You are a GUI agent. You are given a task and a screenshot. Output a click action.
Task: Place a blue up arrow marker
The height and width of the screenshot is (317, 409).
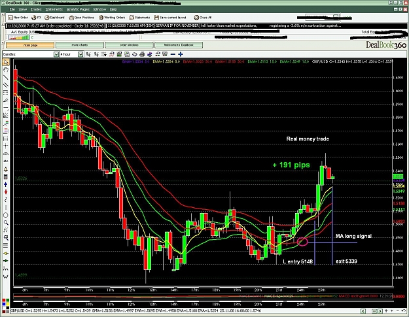pyautogui.click(x=6, y=184)
